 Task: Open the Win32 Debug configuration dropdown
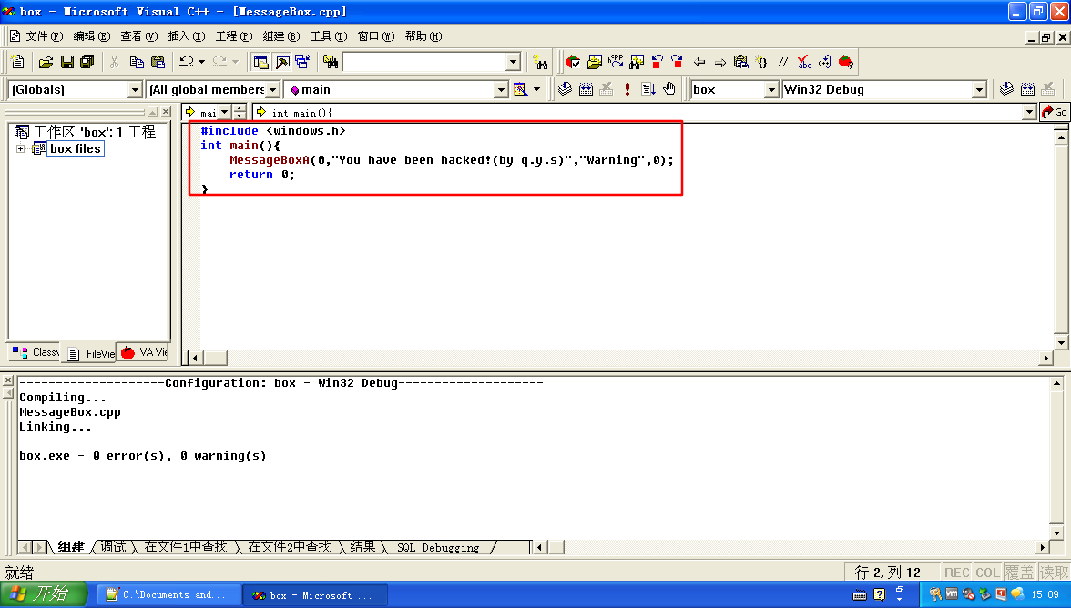point(980,89)
